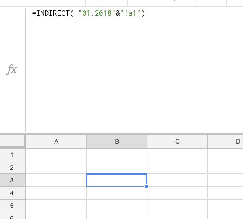Viewport: 243px width, 219px height.
Task: Select cell D3
Action: [x=225, y=180]
